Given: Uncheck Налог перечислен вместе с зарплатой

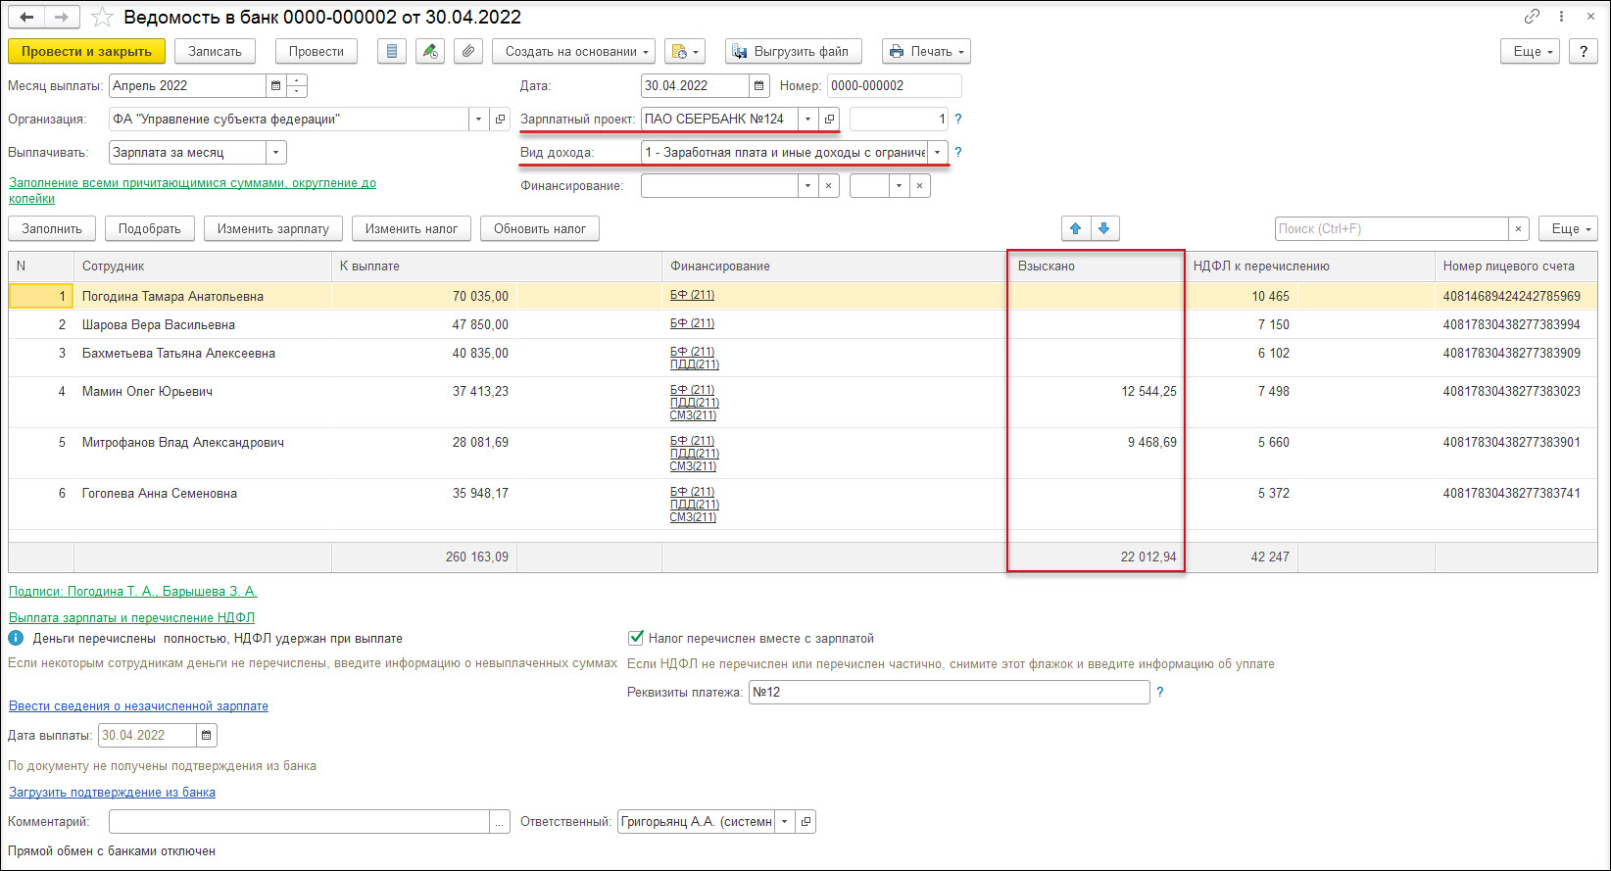Looking at the screenshot, I should pos(635,639).
